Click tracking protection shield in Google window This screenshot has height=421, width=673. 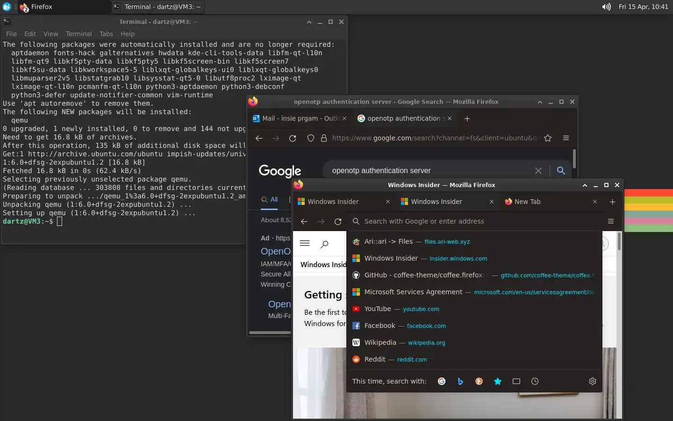(x=310, y=138)
